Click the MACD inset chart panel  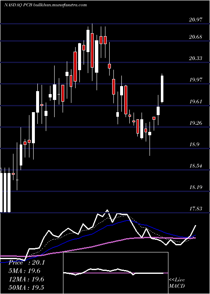coord(115,273)
